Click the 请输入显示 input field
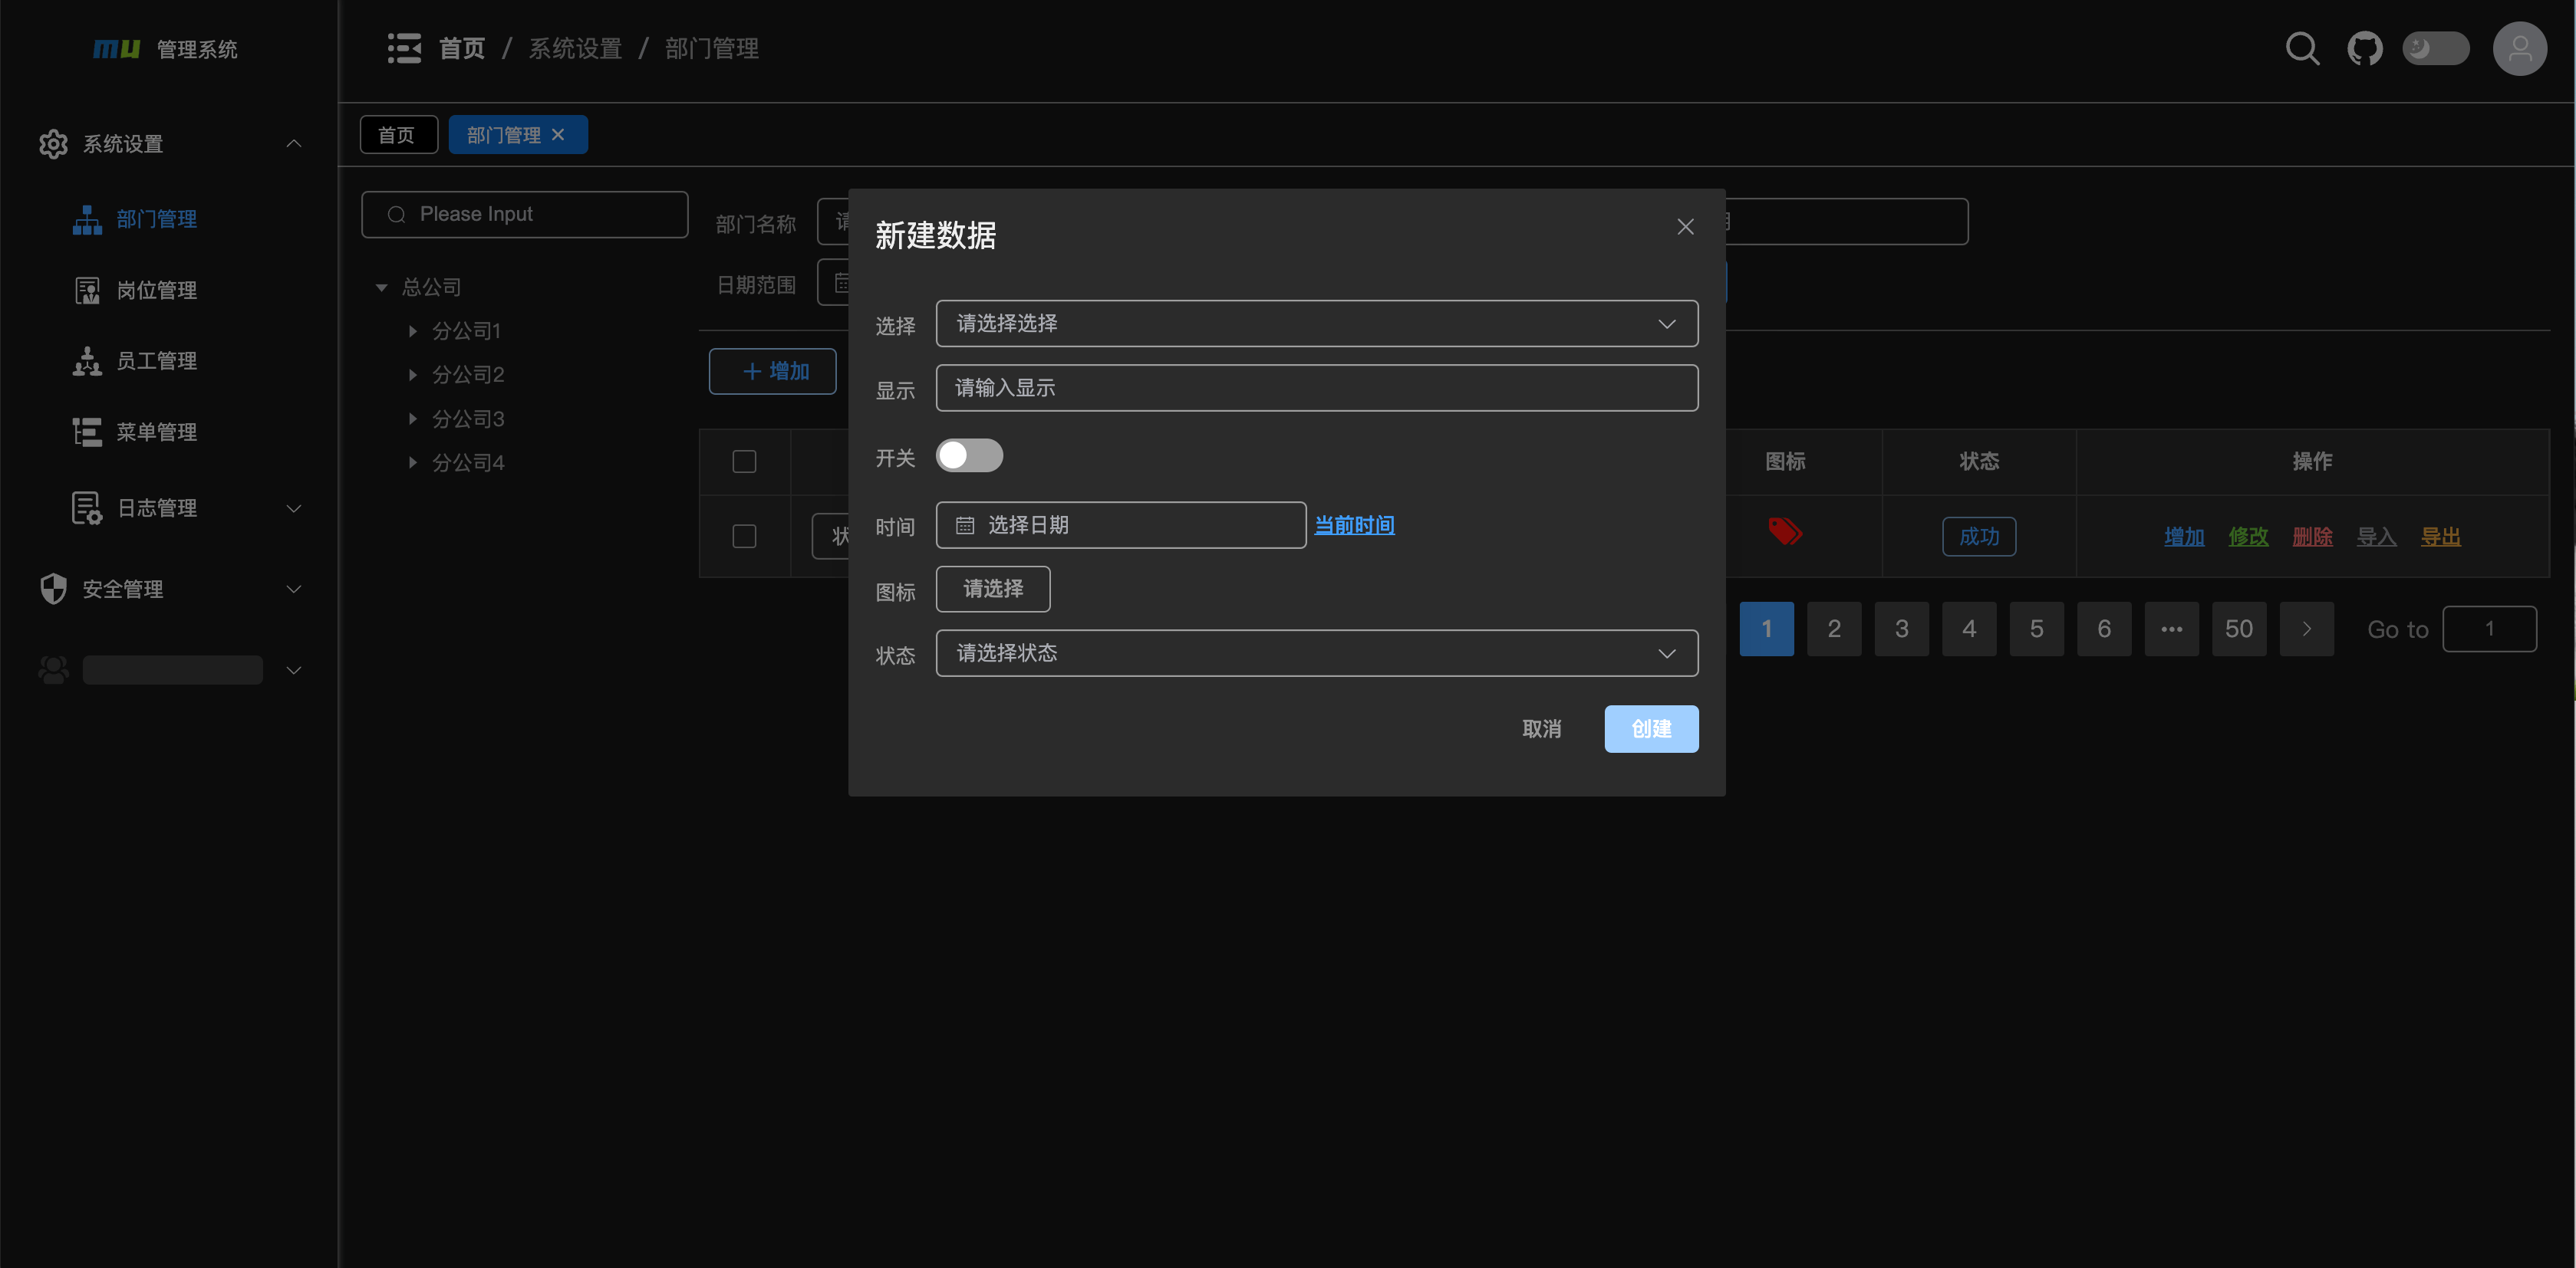 click(x=1316, y=388)
